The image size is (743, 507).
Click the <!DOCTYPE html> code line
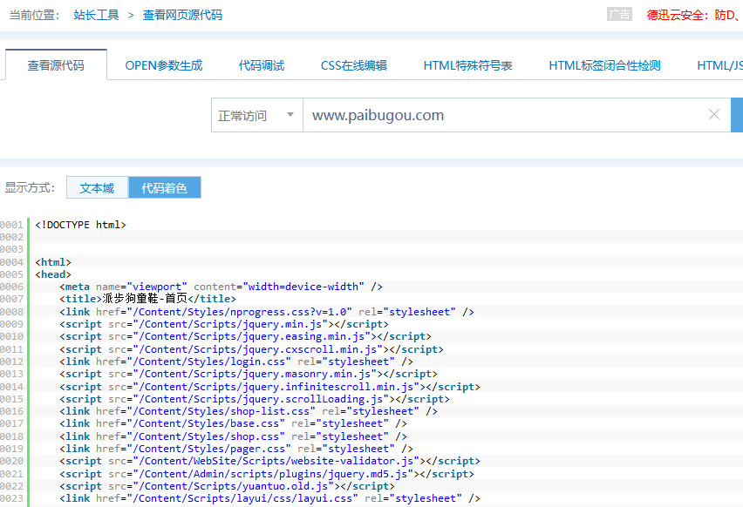80,225
